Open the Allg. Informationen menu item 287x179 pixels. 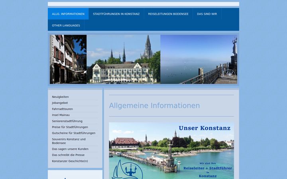tap(68, 14)
